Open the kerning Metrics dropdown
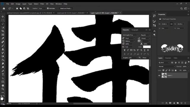The height and width of the screenshot is (107, 190). 134,41
